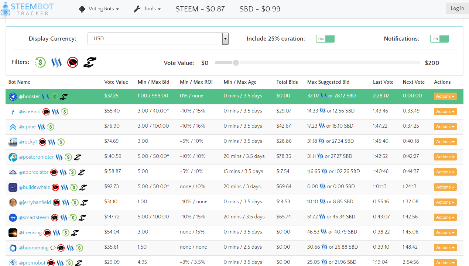469x266 pixels.
Task: Click the green dollar icon beside @rocky1
Action: click(x=61, y=142)
